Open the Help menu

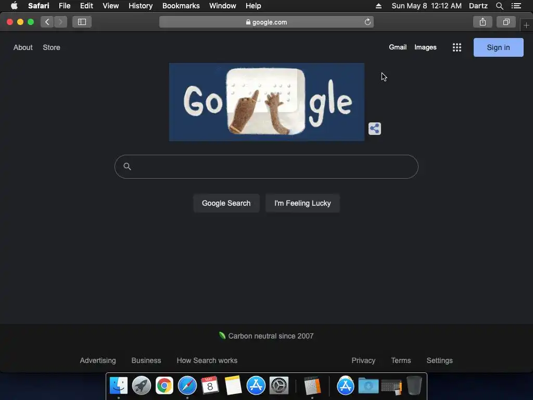pos(253,6)
